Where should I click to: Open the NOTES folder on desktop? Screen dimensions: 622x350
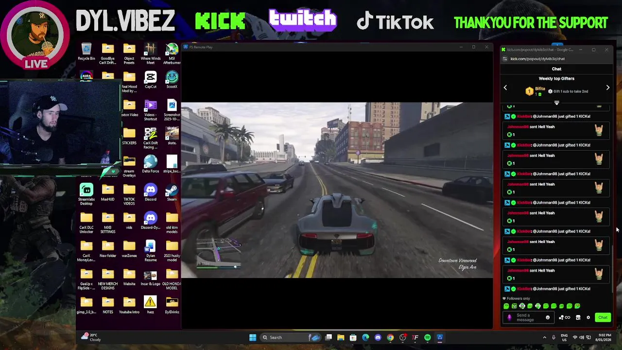(x=108, y=305)
